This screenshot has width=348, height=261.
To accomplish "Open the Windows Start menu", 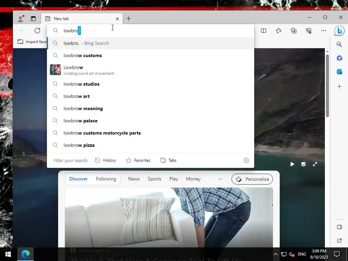I will click(x=8, y=254).
